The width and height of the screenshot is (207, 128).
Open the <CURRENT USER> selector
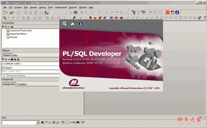[30, 64]
